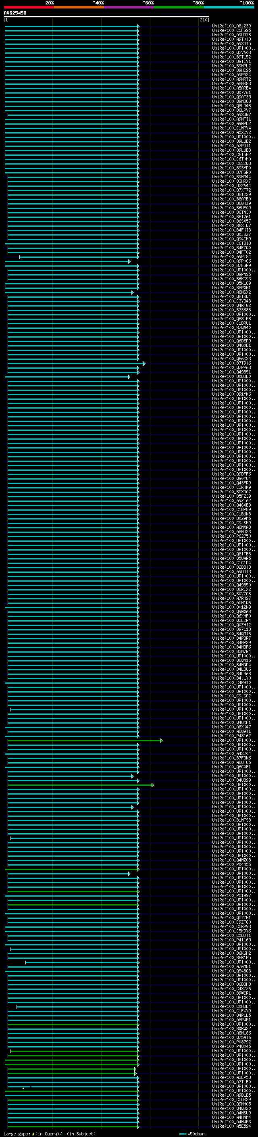
Task: Select label UniRef100_P62750
Action: tap(231, 536)
